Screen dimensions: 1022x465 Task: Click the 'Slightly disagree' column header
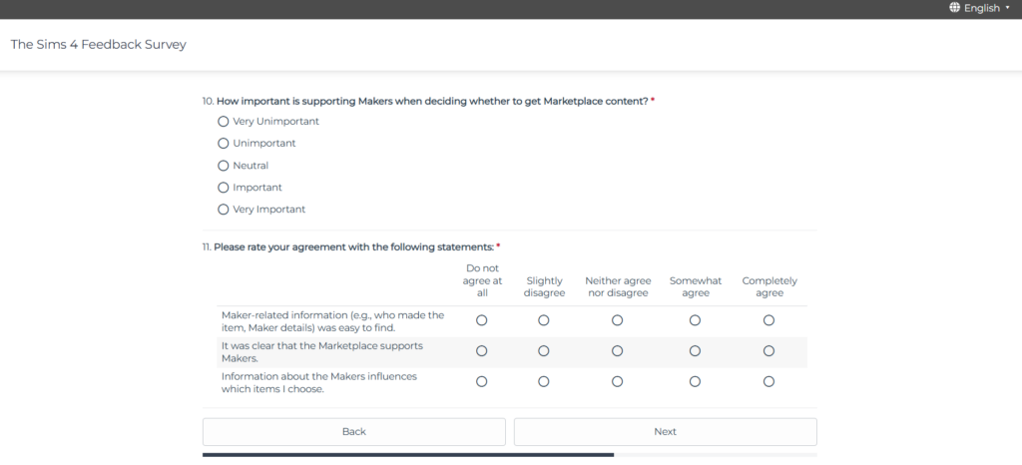544,286
